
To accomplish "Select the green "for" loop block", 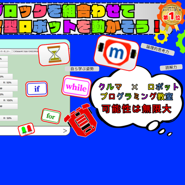I will 51,116.
